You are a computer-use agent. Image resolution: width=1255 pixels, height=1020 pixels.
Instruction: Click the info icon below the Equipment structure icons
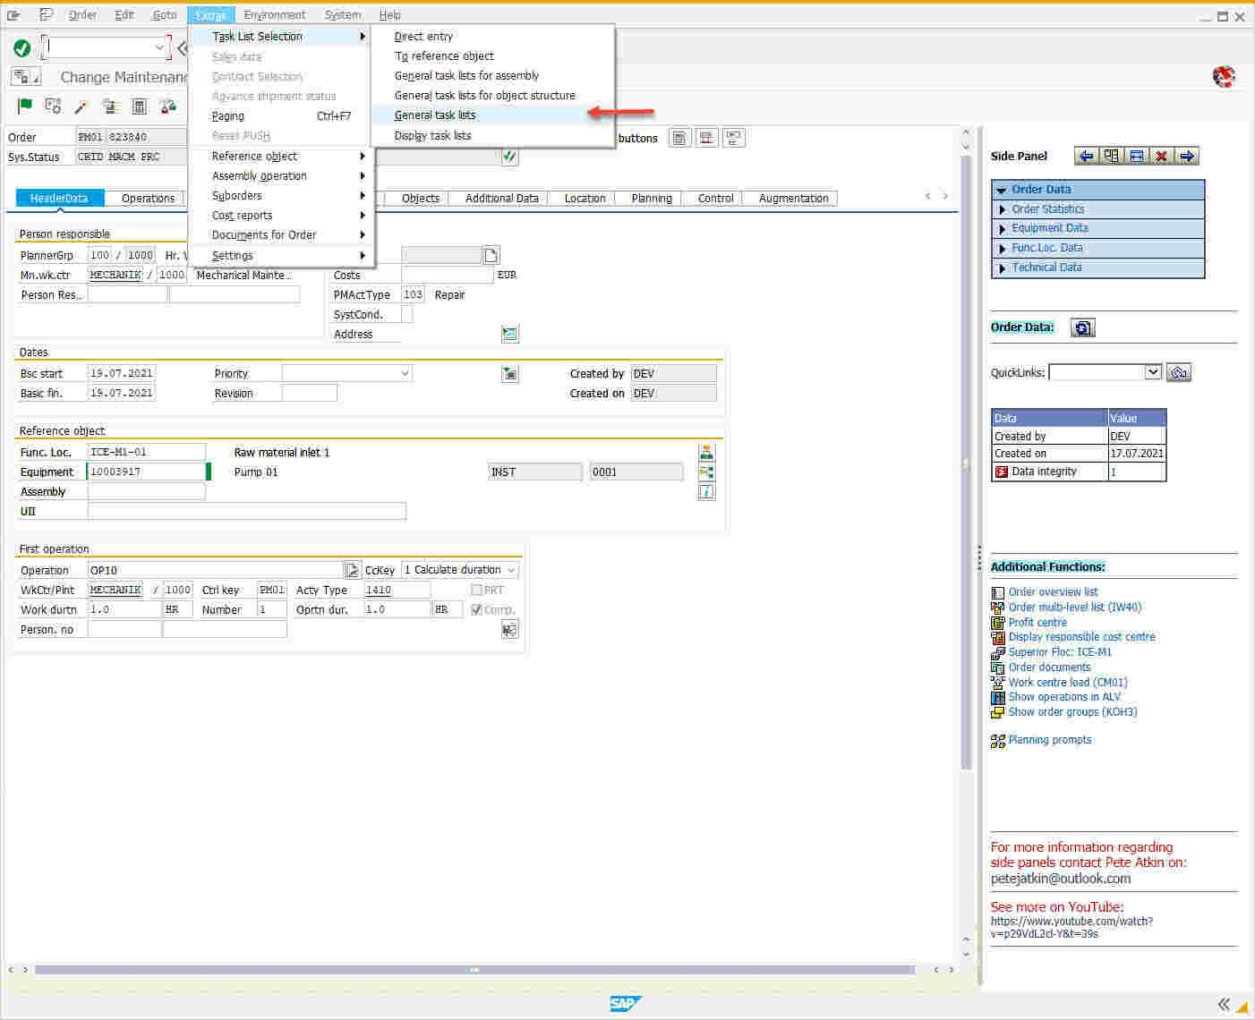point(706,491)
